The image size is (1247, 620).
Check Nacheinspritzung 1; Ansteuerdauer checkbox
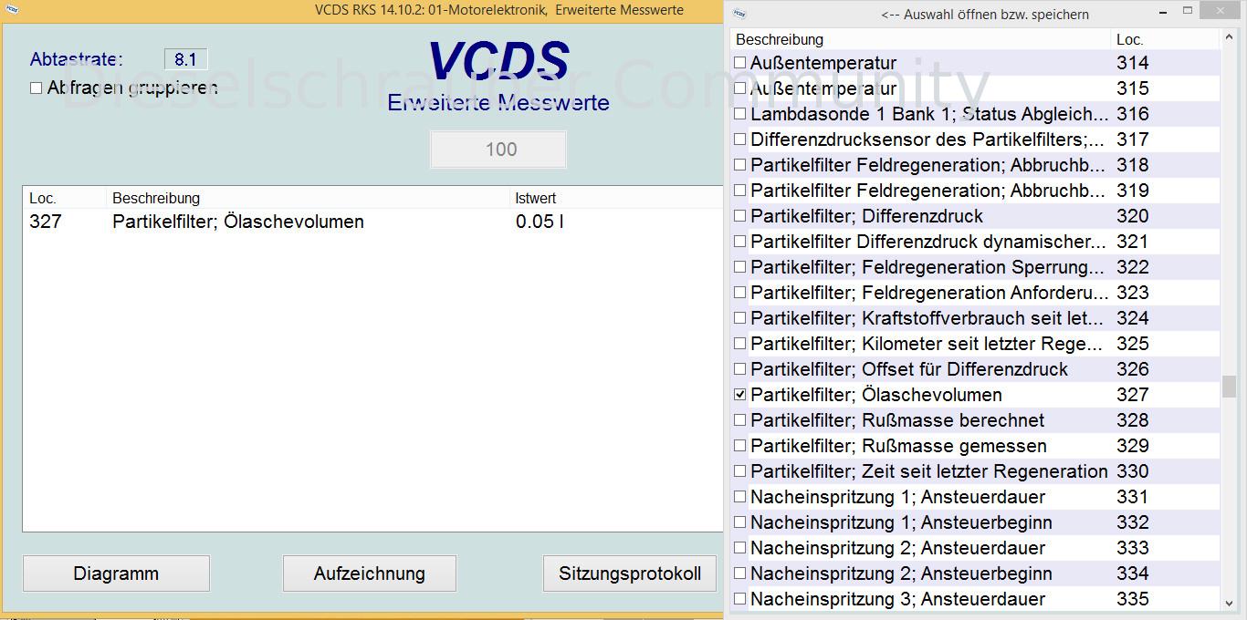pyautogui.click(x=740, y=497)
